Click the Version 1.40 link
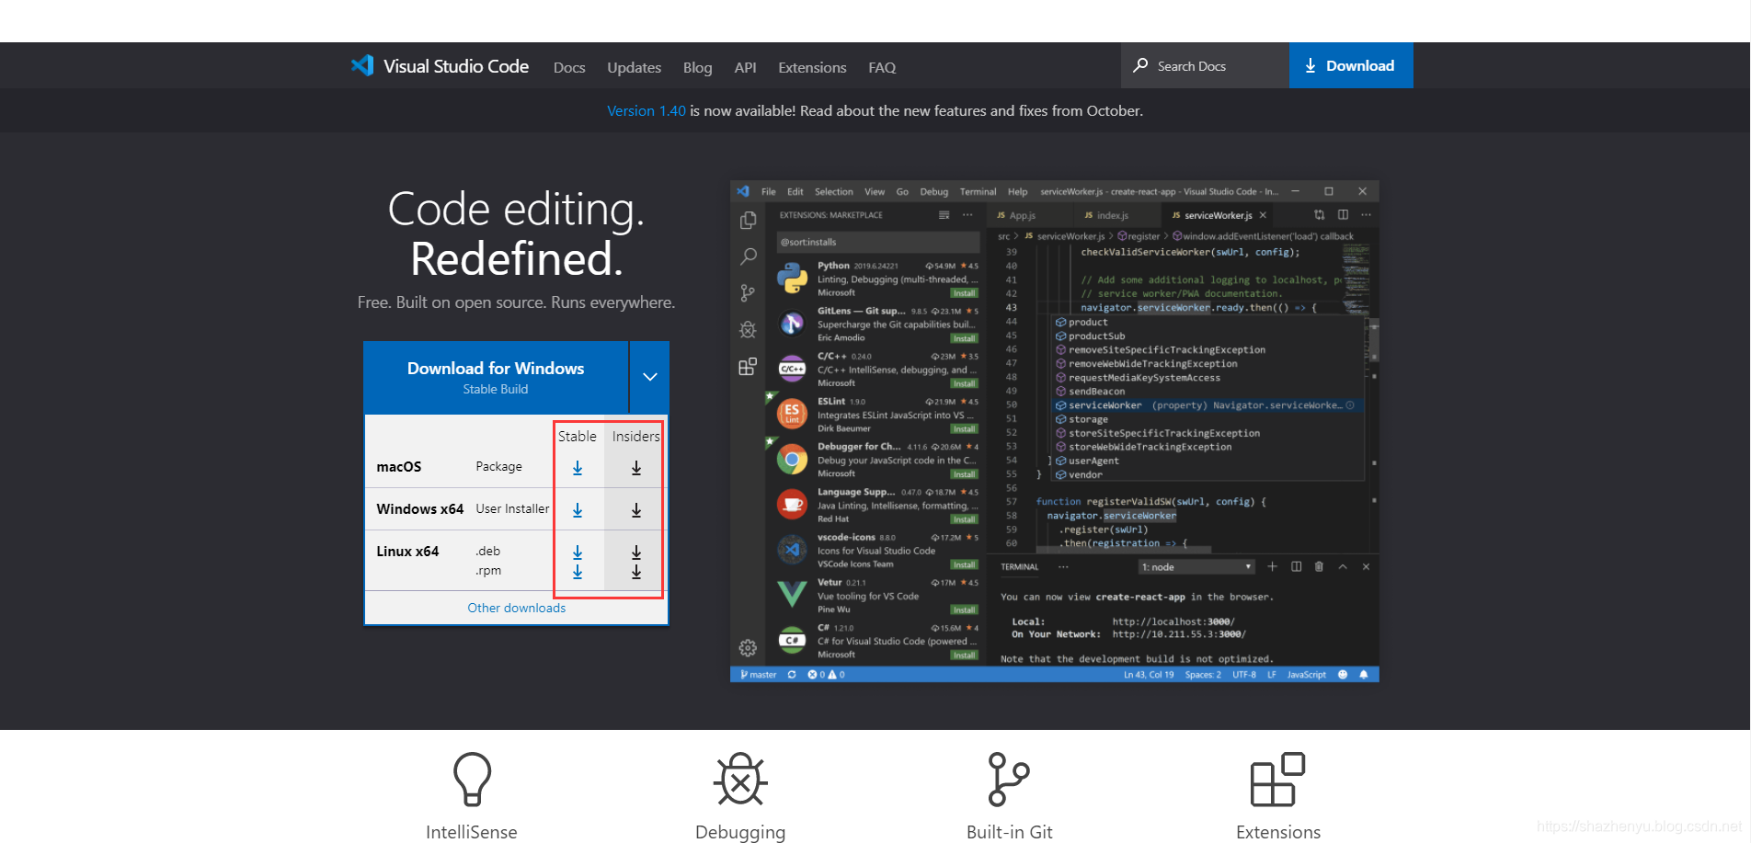Viewport: 1751px width, 843px height. pos(647,110)
